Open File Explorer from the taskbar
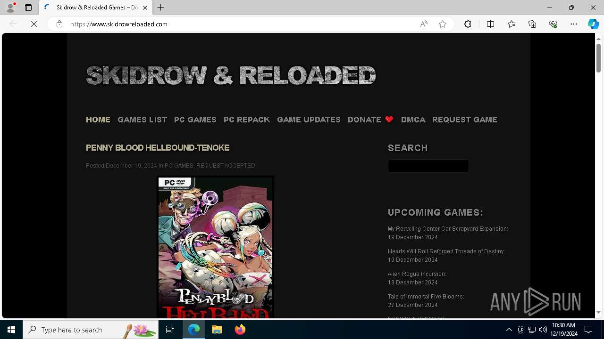 [217, 330]
